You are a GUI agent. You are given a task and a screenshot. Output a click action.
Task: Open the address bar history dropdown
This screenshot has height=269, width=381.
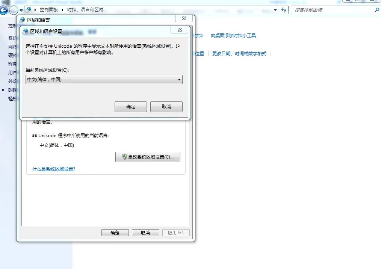coord(275,10)
